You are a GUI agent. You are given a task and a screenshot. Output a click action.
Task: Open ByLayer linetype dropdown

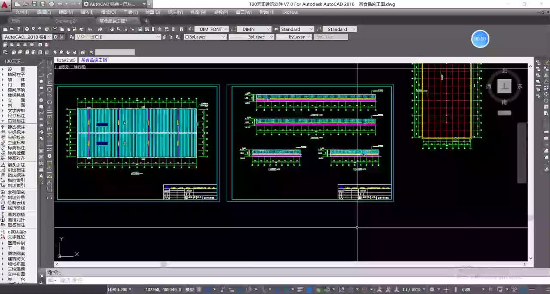[251, 37]
